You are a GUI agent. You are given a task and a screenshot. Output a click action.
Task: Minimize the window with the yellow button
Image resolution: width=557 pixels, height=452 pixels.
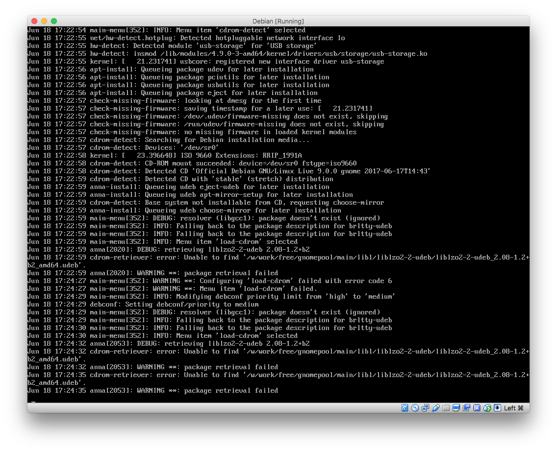click(x=44, y=21)
